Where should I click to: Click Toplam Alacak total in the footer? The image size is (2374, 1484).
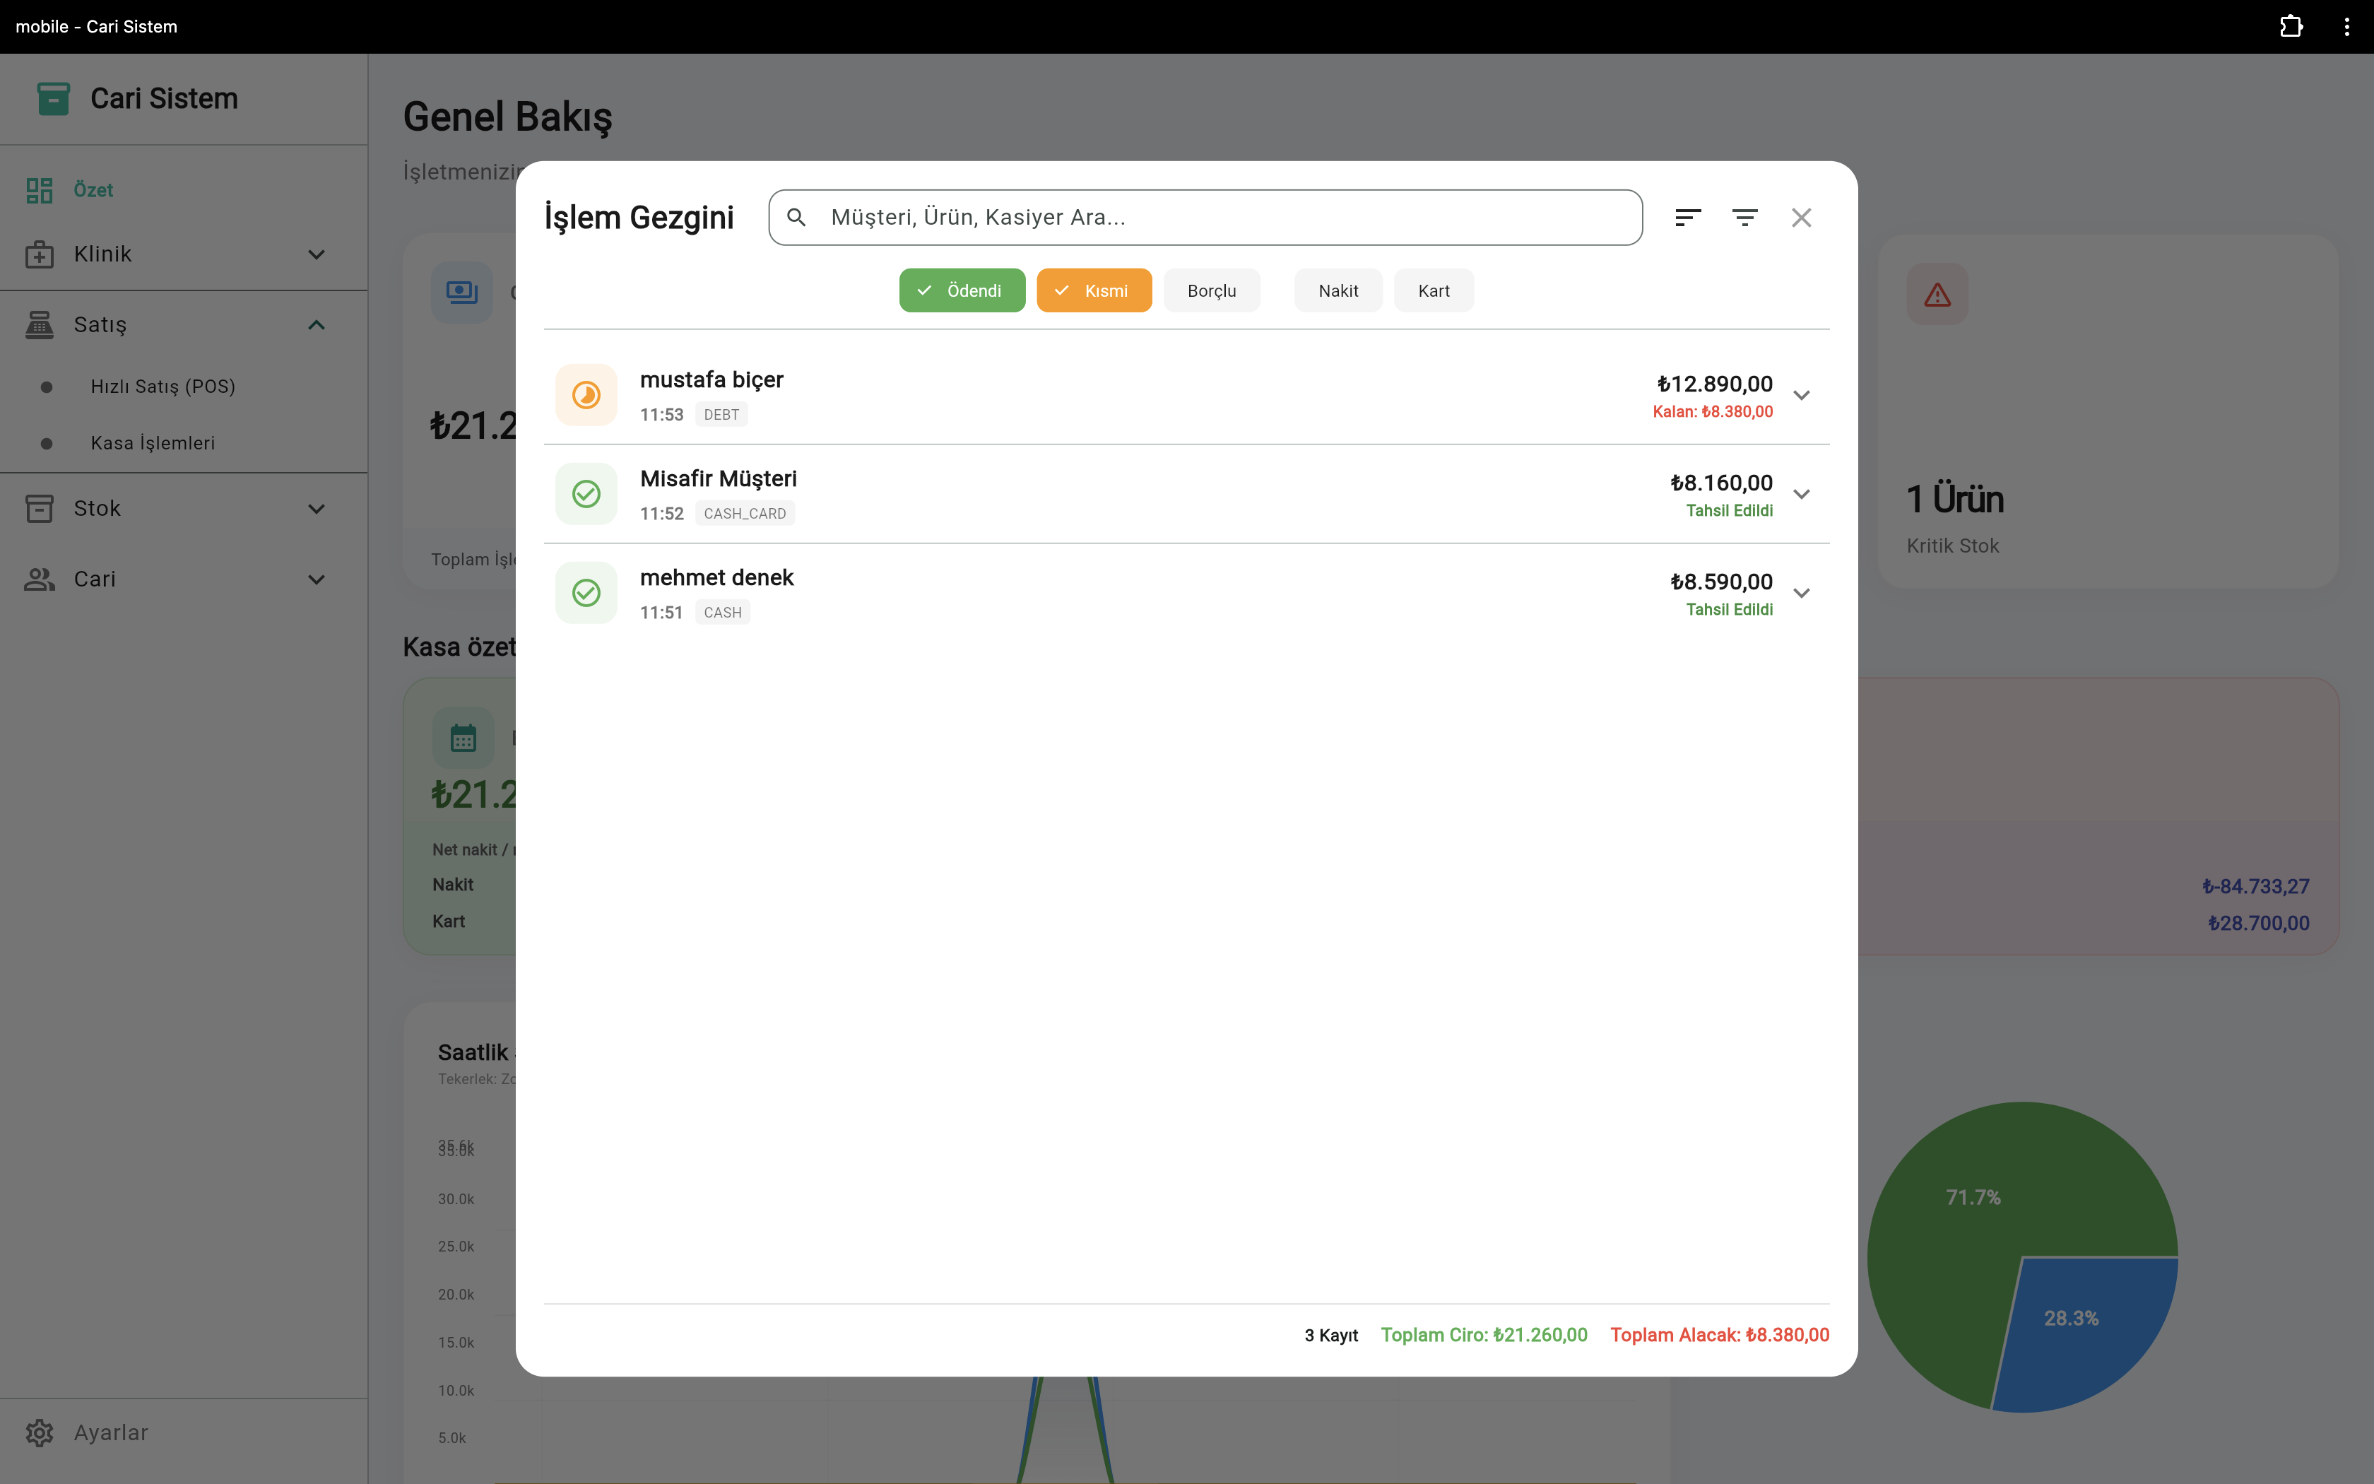[1719, 1335]
